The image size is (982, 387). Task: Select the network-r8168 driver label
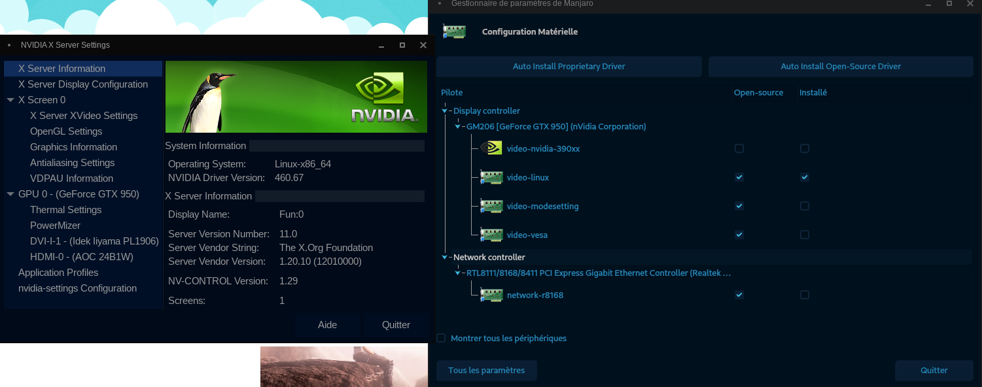click(535, 295)
